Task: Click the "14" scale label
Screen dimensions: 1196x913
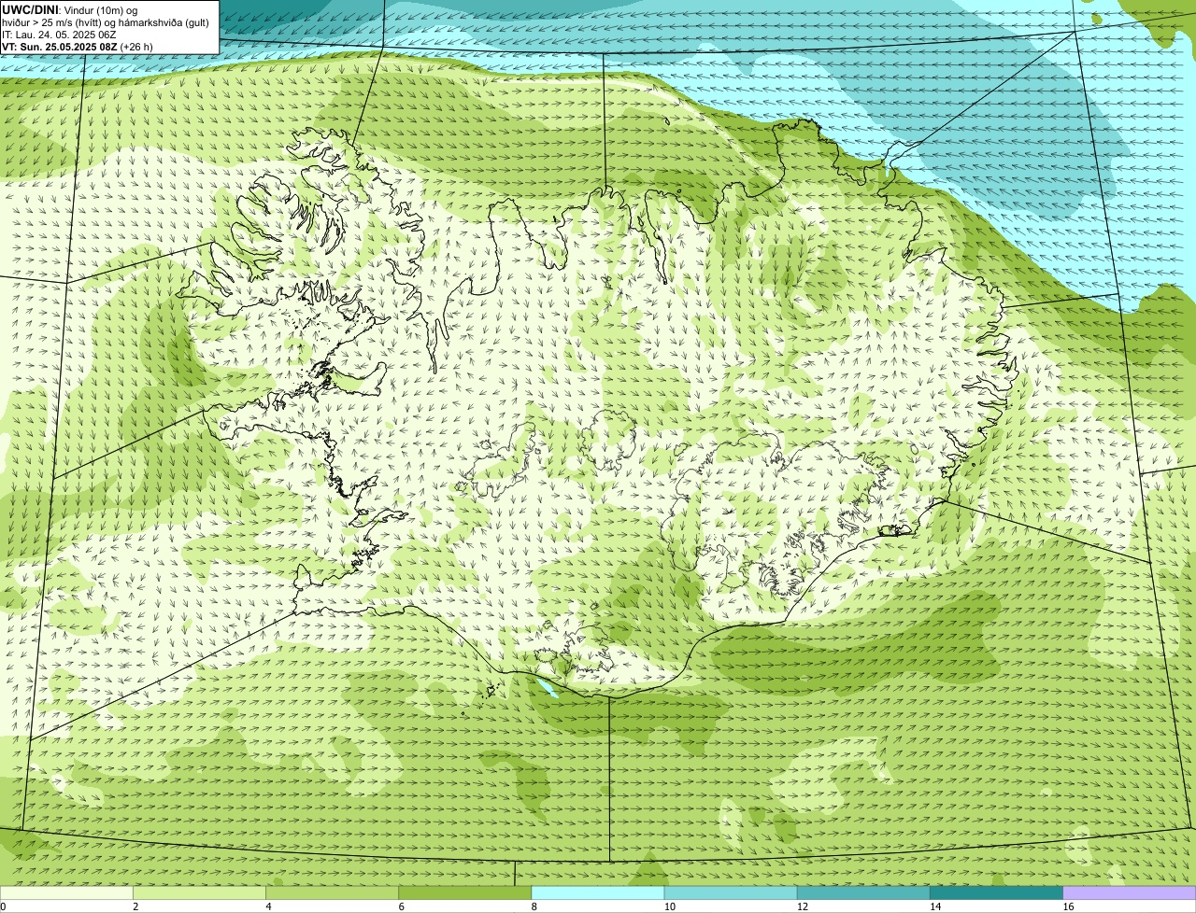Action: [x=935, y=906]
